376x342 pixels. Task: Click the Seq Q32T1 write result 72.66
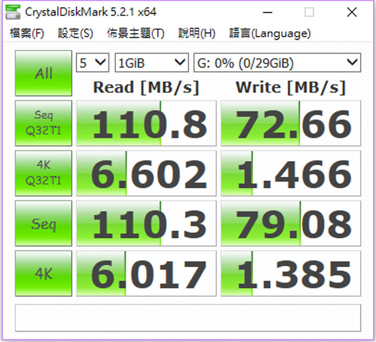click(290, 123)
